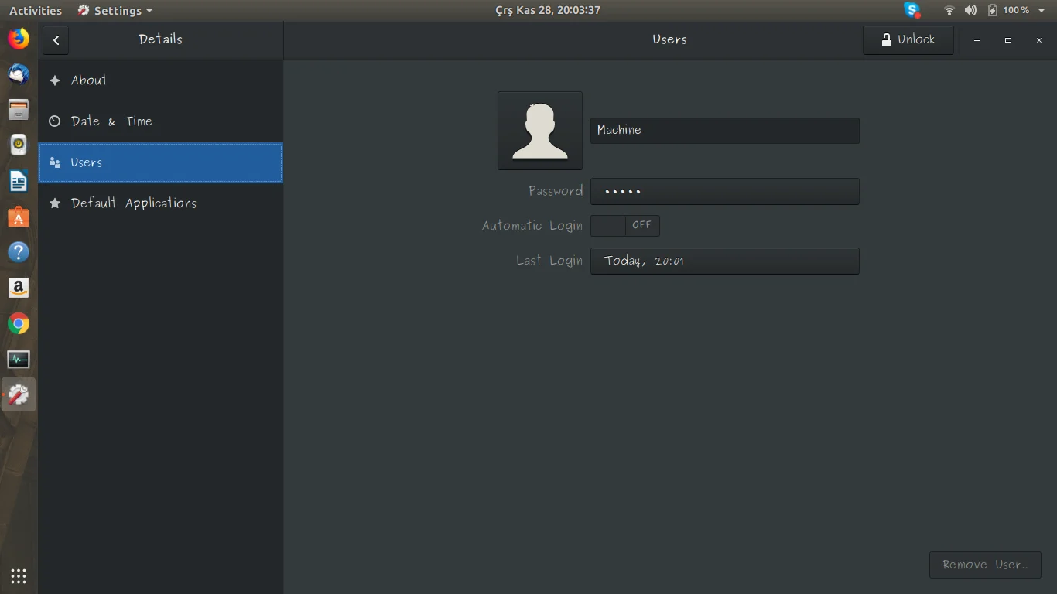Click the Settings wrench dock icon
Viewport: 1057px width, 594px height.
pos(19,395)
